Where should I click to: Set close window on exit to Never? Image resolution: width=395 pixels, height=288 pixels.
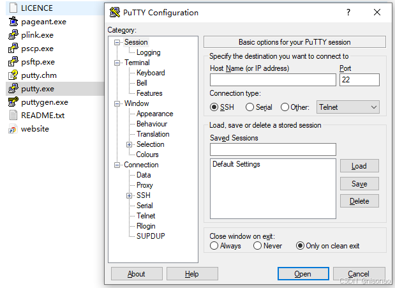257,246
